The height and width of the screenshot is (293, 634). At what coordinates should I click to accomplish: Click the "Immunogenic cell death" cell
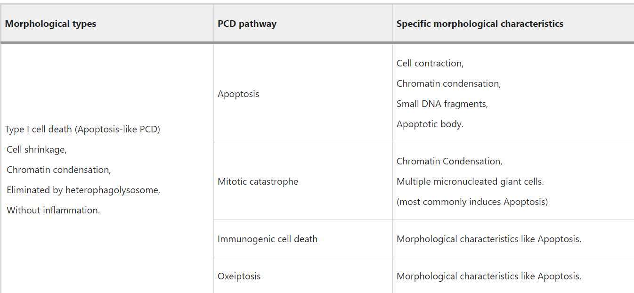tap(267, 239)
